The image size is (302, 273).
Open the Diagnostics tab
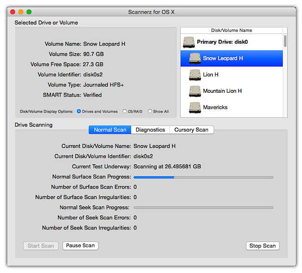150,129
